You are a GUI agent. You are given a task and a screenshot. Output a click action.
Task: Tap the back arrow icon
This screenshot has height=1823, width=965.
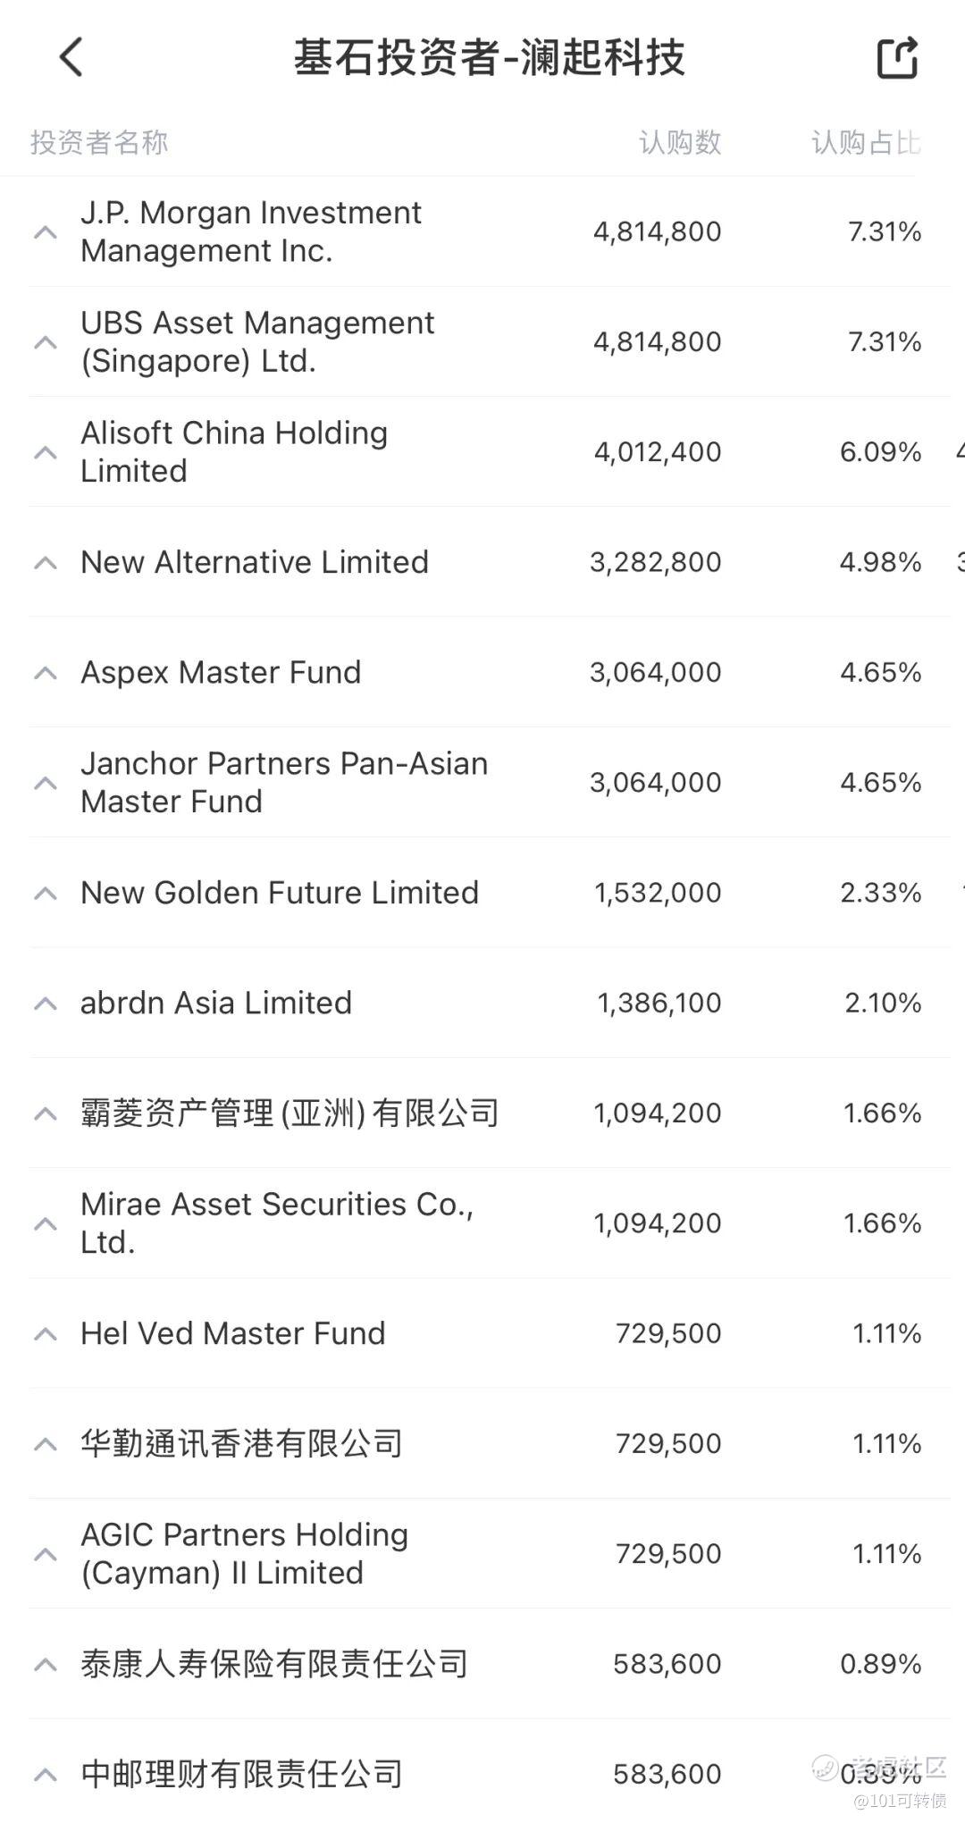click(x=71, y=57)
